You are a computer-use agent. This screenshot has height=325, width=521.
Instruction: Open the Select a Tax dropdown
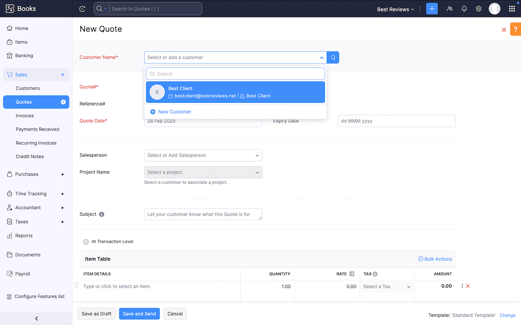pyautogui.click(x=387, y=286)
